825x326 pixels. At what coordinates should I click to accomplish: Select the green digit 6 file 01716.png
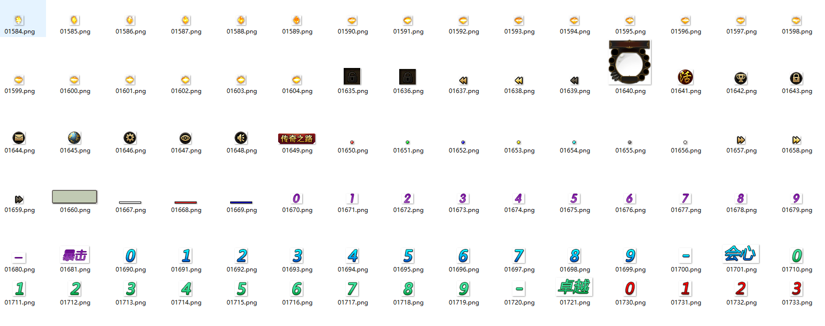[x=297, y=288]
